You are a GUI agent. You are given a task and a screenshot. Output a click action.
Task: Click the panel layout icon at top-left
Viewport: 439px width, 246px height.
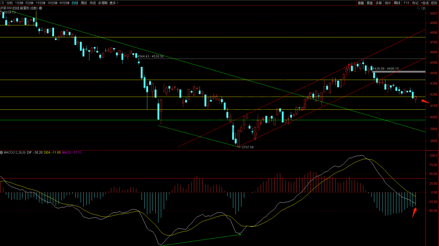(2, 3)
